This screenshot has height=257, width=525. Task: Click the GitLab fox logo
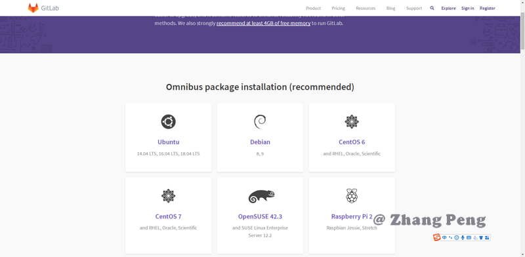pyautogui.click(x=33, y=8)
